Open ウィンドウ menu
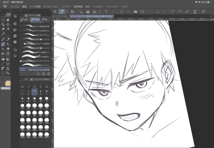Image resolution: width=214 pixels, height=148 pixels. point(112,6)
